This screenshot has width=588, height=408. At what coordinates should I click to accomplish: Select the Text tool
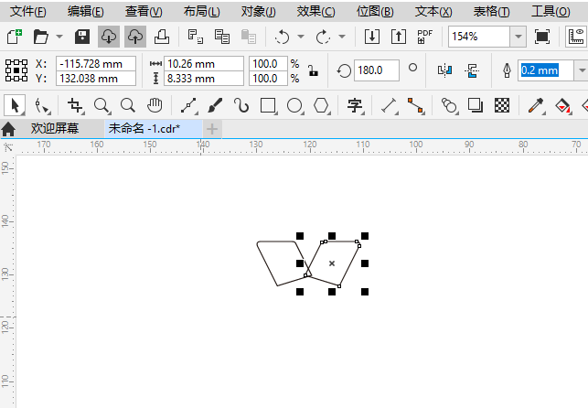pos(355,106)
